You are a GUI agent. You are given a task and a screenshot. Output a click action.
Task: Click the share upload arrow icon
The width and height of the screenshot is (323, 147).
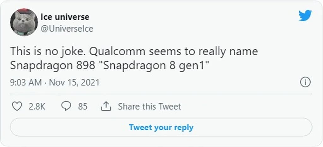click(x=106, y=107)
